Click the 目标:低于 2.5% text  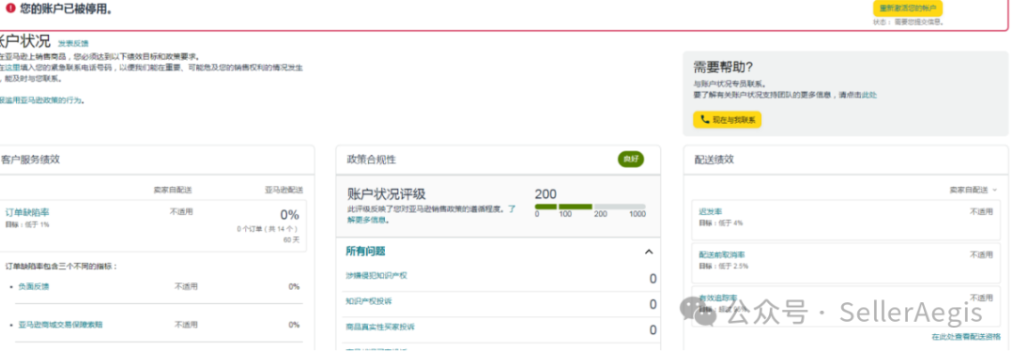pyautogui.click(x=723, y=266)
